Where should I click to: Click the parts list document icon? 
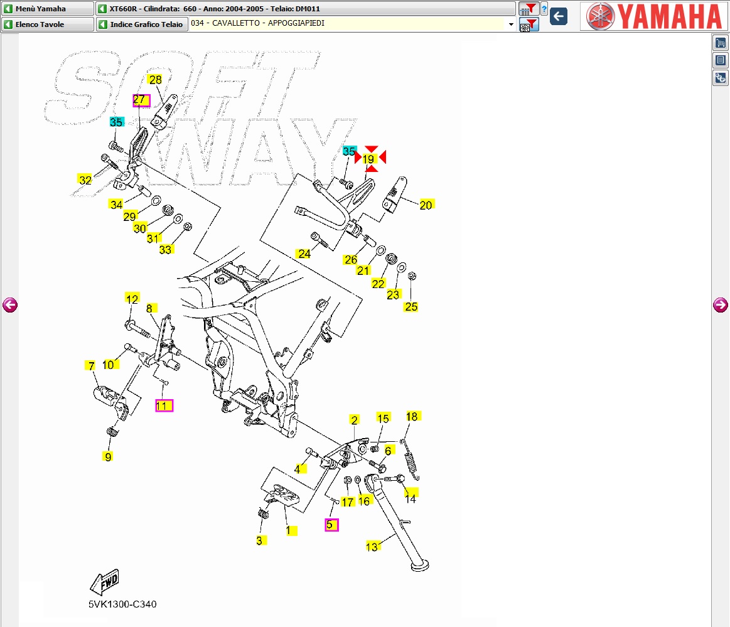tap(721, 60)
